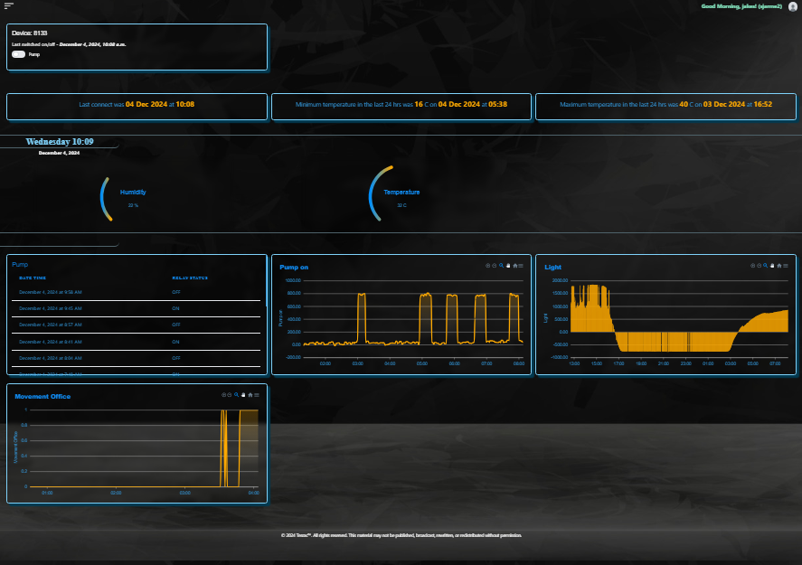
Task: Activate the pan hand tool on Light chart
Action: click(x=772, y=266)
